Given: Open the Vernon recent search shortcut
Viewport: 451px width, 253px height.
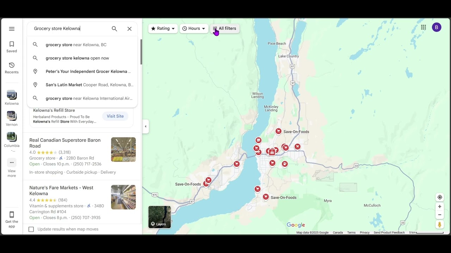Looking at the screenshot, I should pos(12,119).
